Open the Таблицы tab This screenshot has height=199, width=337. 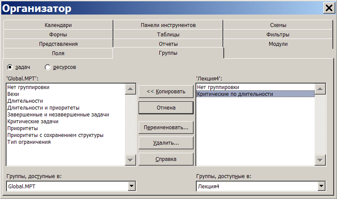coord(168,35)
